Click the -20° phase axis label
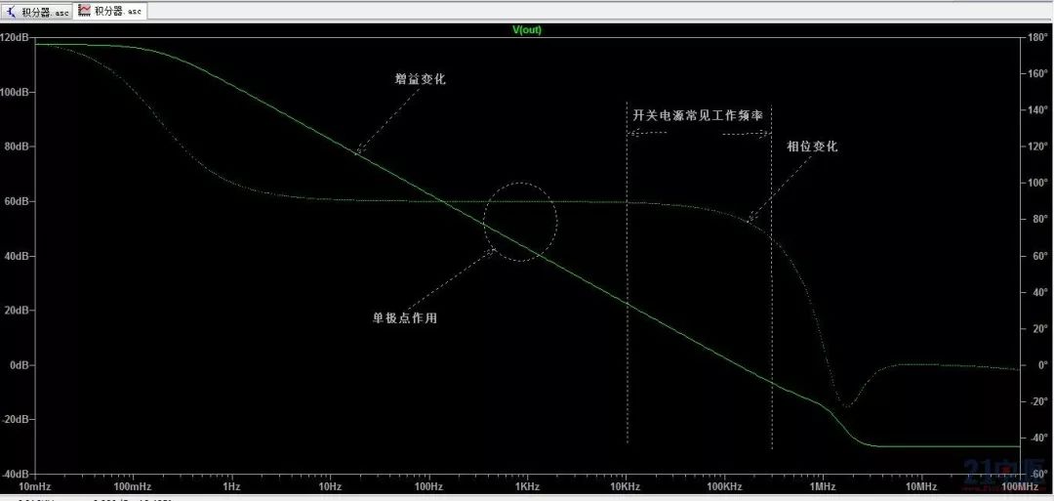This screenshot has height=501, width=1054. coord(1039,401)
